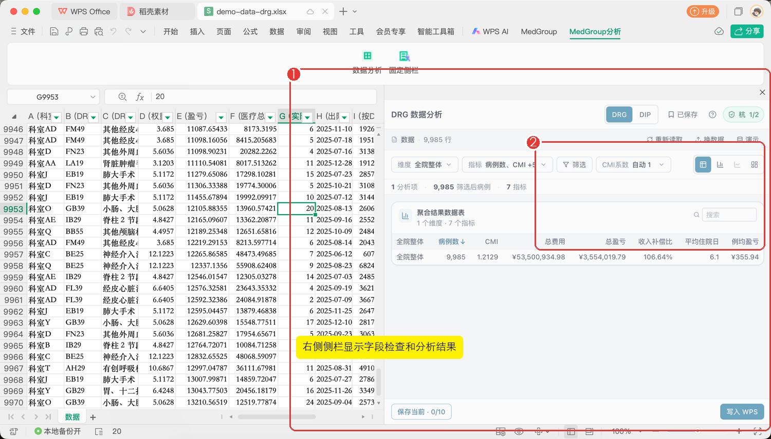Open filter dropdown on column B header

(94, 117)
